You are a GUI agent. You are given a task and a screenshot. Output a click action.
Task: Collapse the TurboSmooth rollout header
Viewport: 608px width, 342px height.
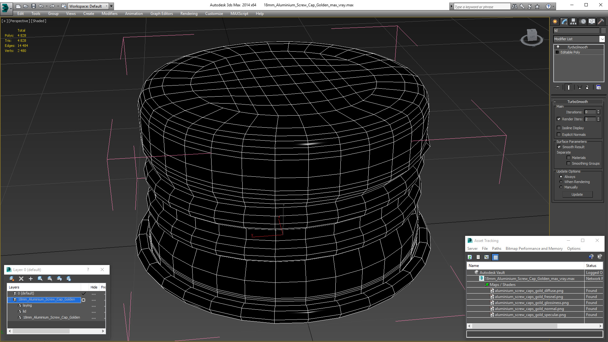click(577, 102)
